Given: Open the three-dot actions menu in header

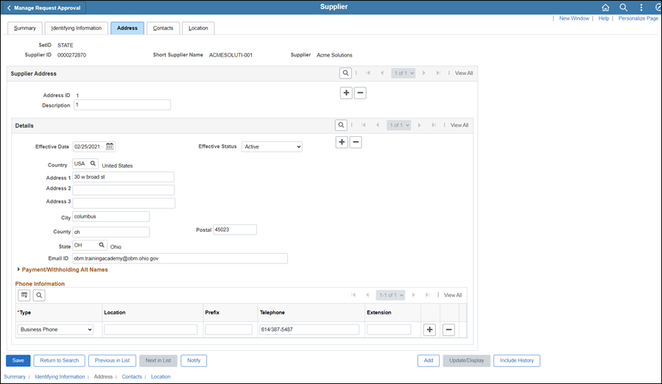Looking at the screenshot, I should [641, 7].
